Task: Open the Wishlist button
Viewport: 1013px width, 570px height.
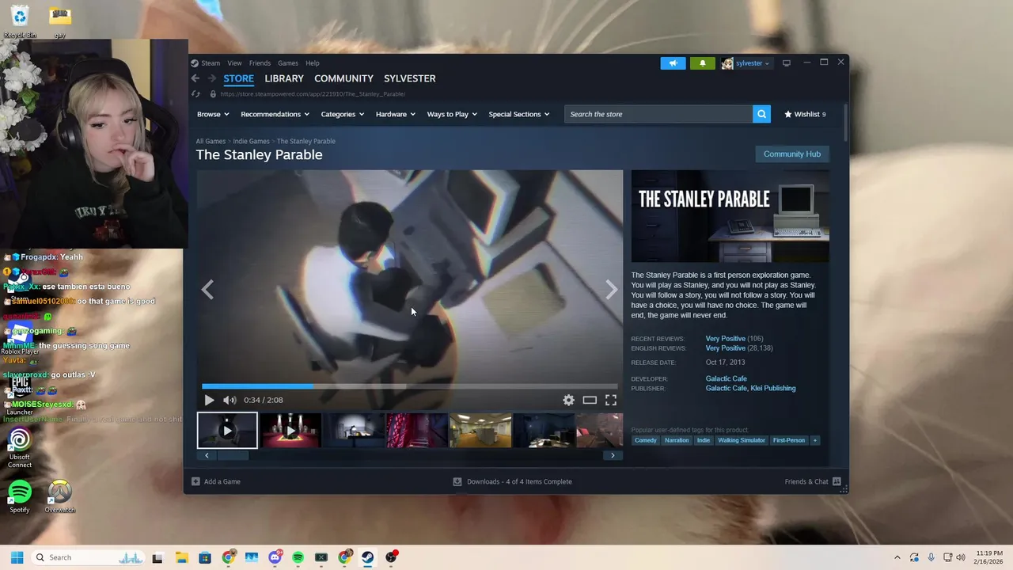Action: coord(805,114)
